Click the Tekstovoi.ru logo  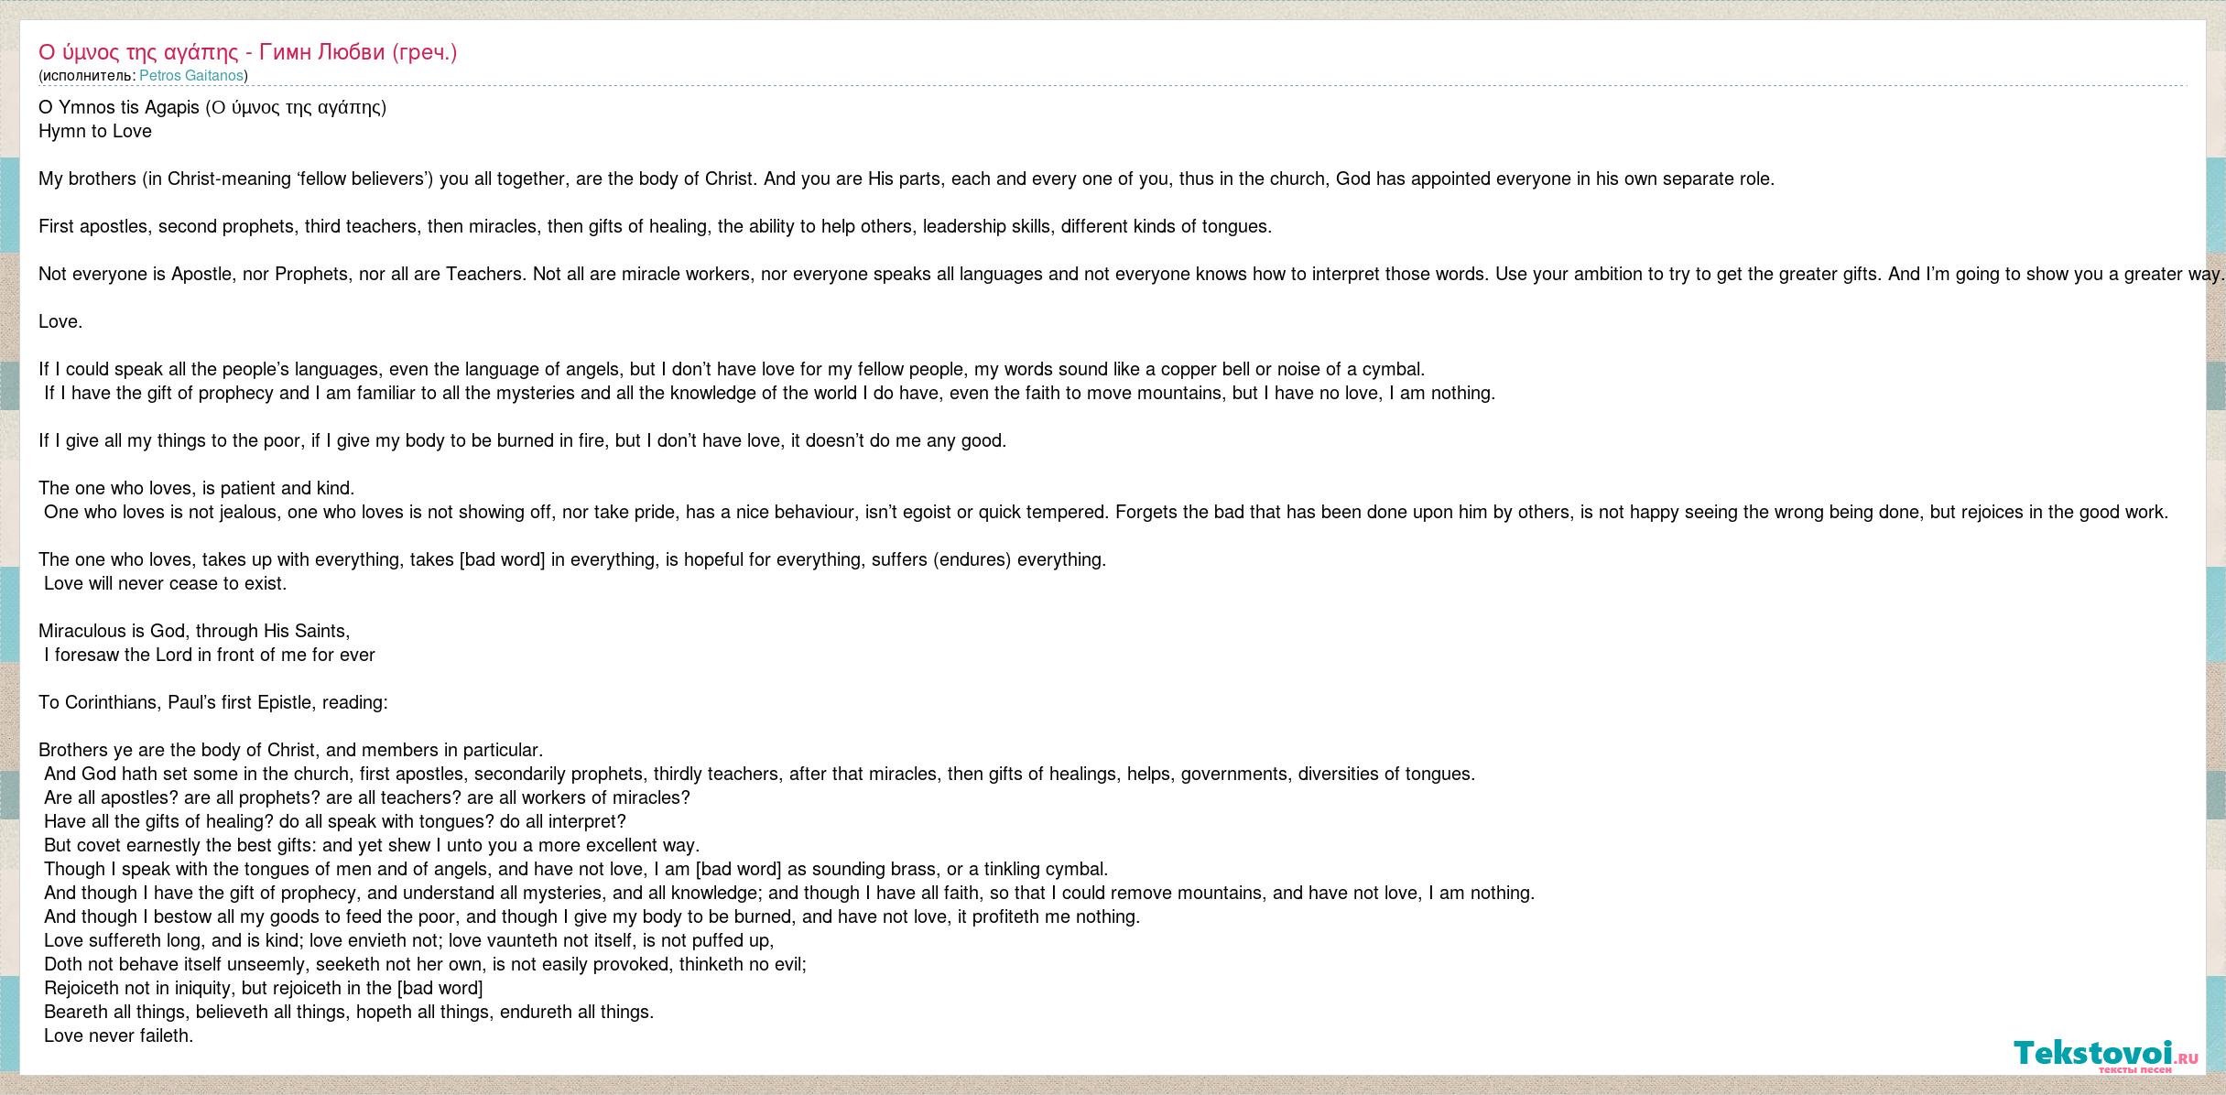[x=2104, y=1055]
